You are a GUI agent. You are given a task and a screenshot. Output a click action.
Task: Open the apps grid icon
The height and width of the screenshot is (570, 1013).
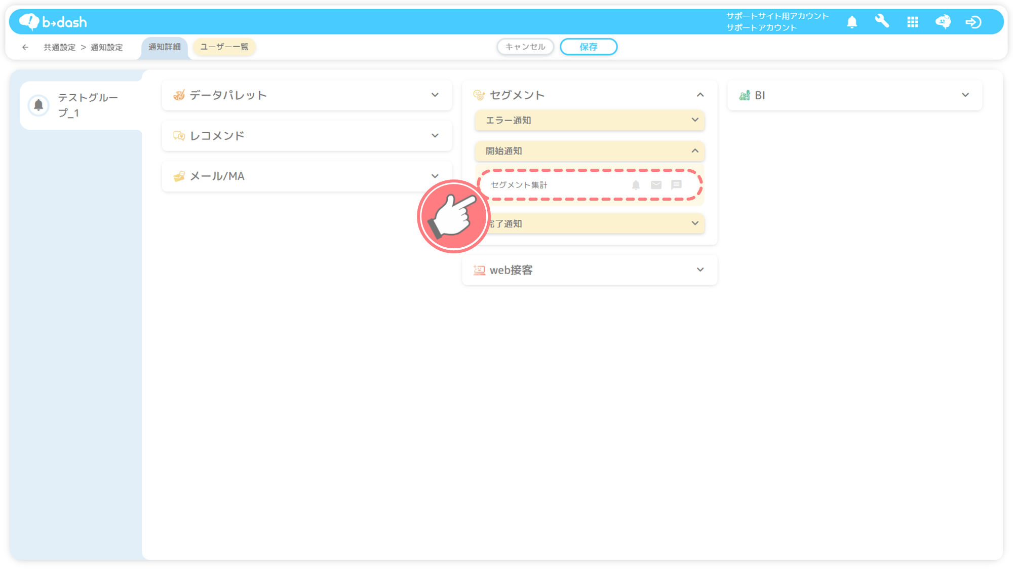click(x=913, y=22)
